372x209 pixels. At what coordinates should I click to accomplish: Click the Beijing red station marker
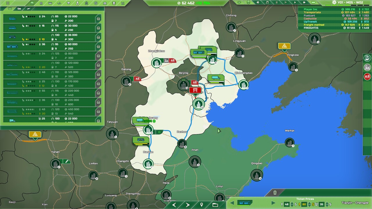coord(195,90)
